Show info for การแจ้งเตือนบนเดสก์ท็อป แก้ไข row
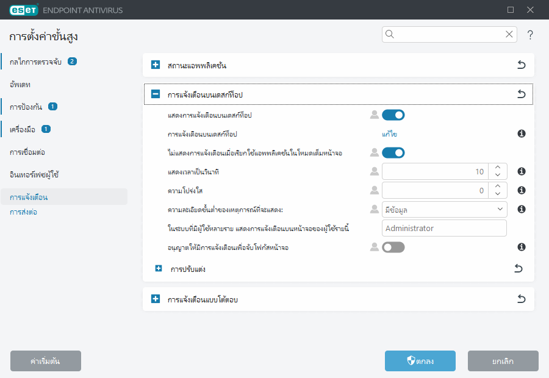This screenshot has height=378, width=549. [522, 134]
